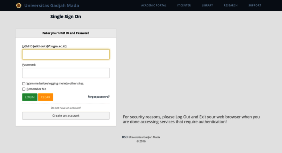Image resolution: width=282 pixels, height=153 pixels.
Task: Open the Forgot password link
Action: pos(99,97)
